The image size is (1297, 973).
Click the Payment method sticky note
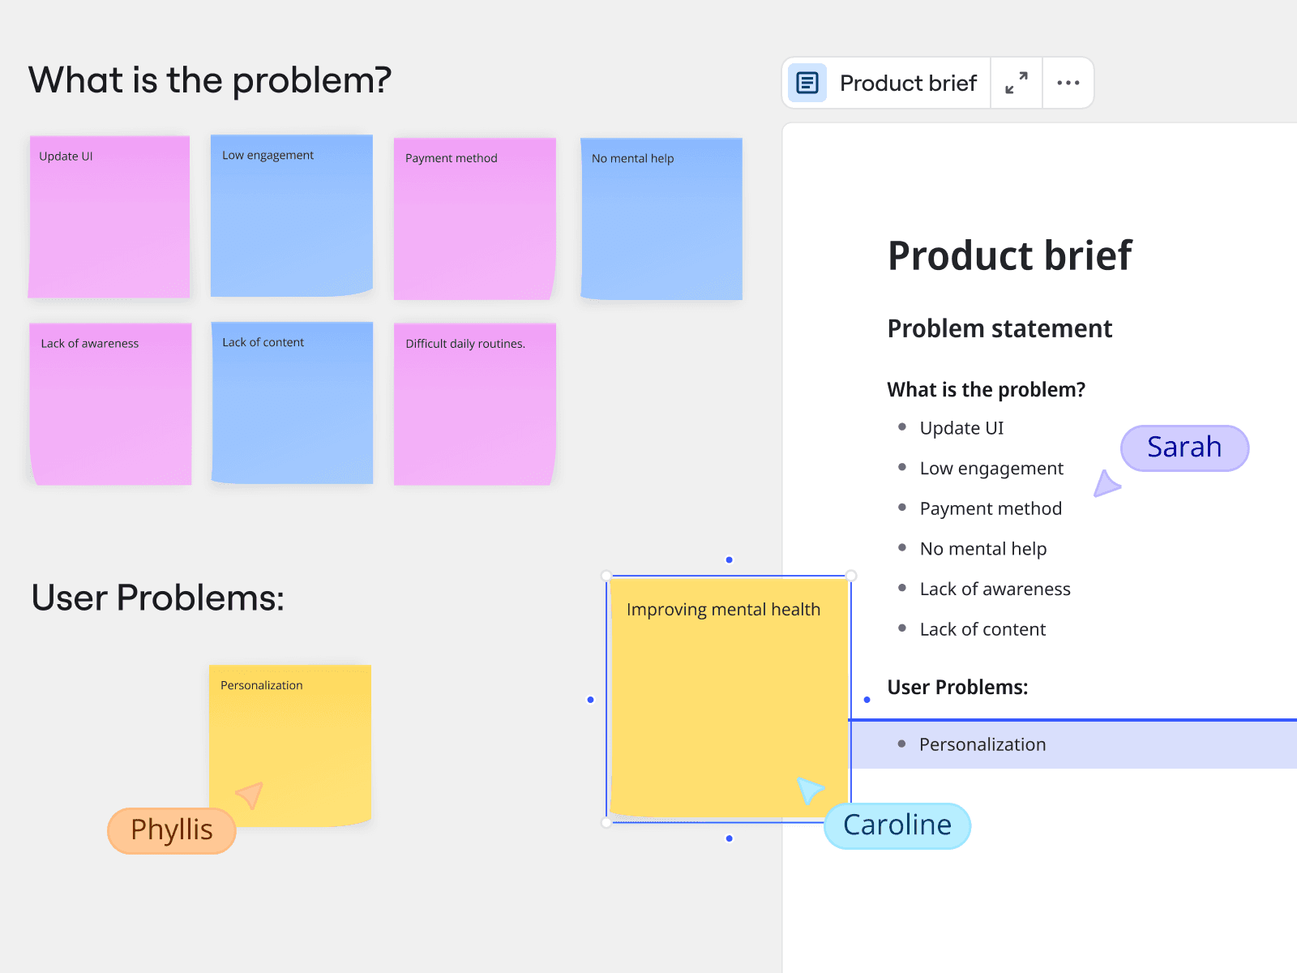pos(475,219)
